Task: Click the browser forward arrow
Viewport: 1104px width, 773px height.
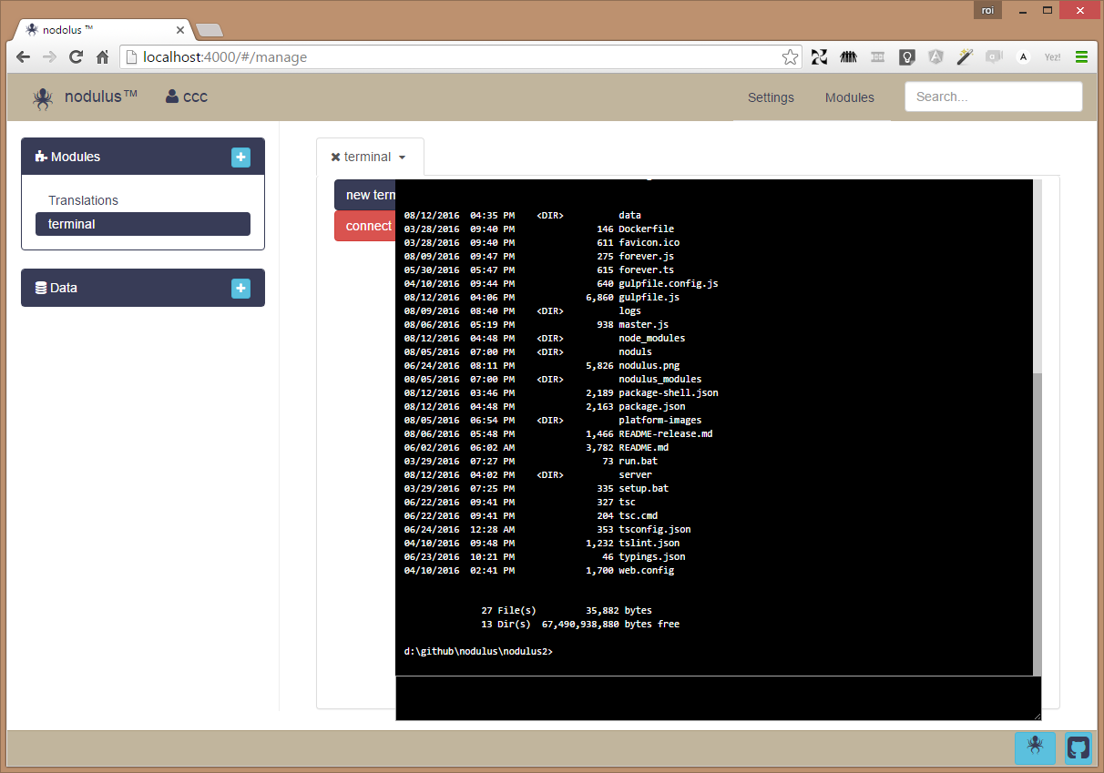Action: point(49,56)
